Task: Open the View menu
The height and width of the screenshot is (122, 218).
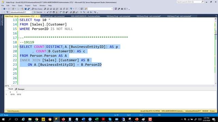Action: (x=14, y=5)
